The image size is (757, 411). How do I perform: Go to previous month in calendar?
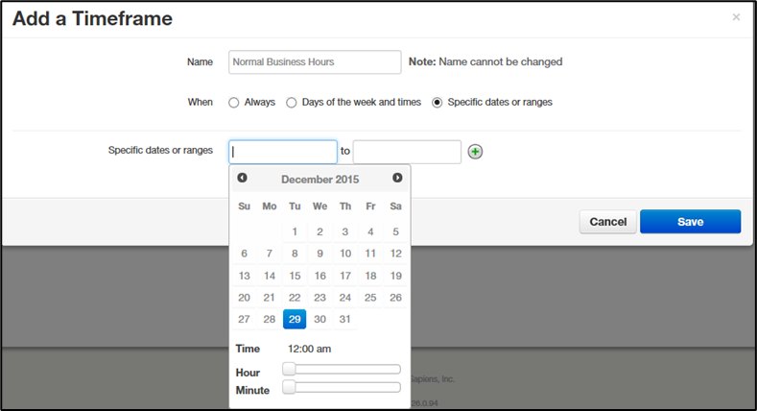243,179
